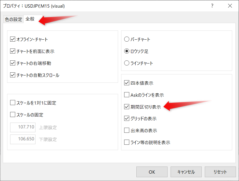Screen dimensions: 239x181
Task: Enable Askのラインを表示 checkbox
Action: [127, 95]
